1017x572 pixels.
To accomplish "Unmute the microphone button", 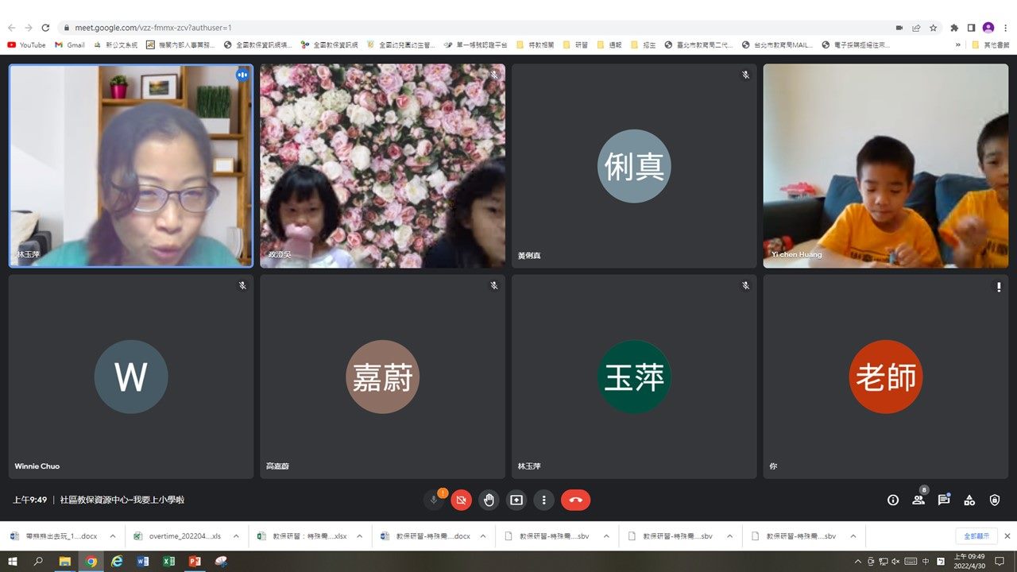I will [434, 500].
